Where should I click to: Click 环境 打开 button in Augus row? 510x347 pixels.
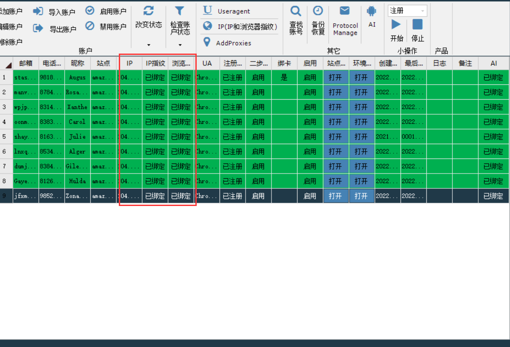[362, 78]
